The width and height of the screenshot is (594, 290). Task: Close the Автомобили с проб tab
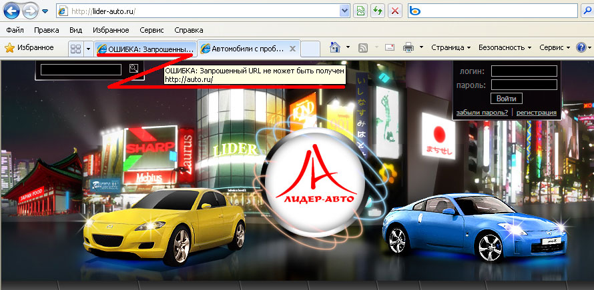(292, 49)
